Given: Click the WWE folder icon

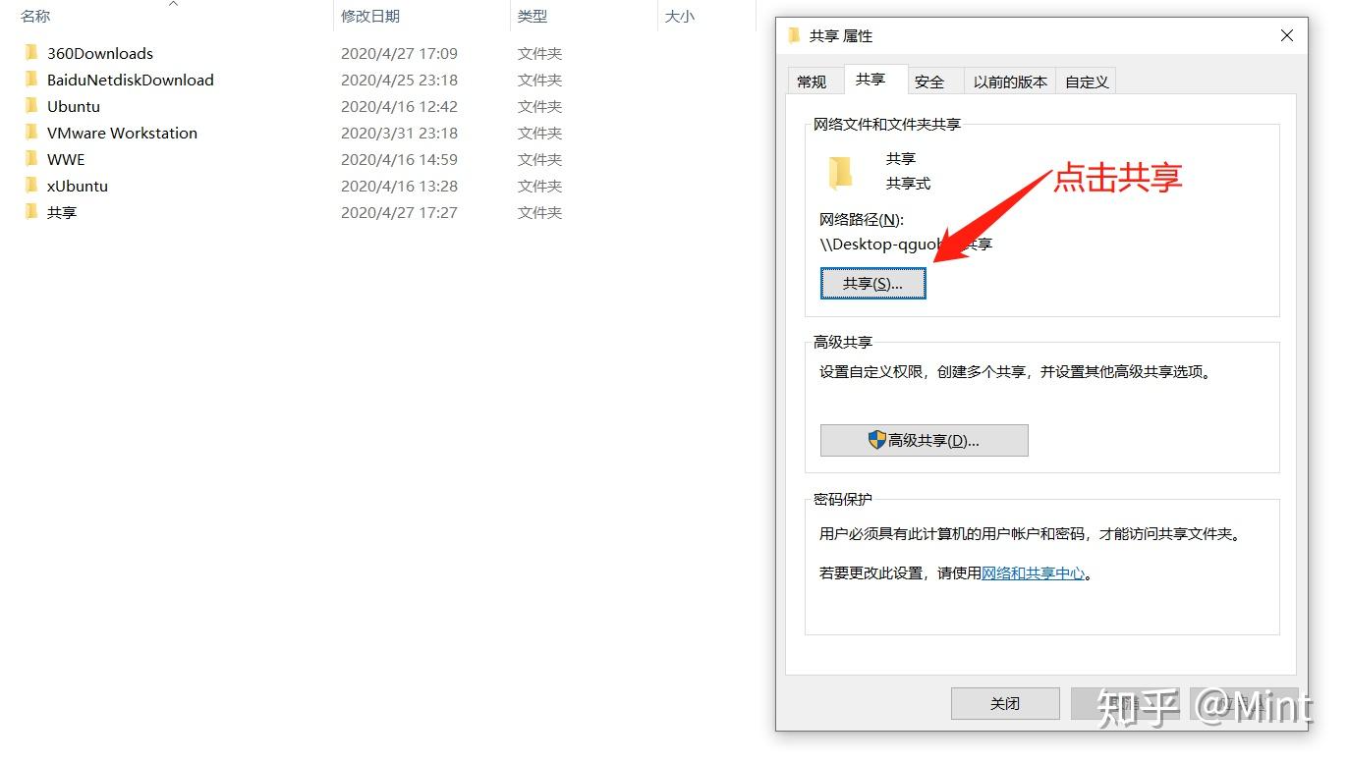Looking at the screenshot, I should [x=31, y=159].
